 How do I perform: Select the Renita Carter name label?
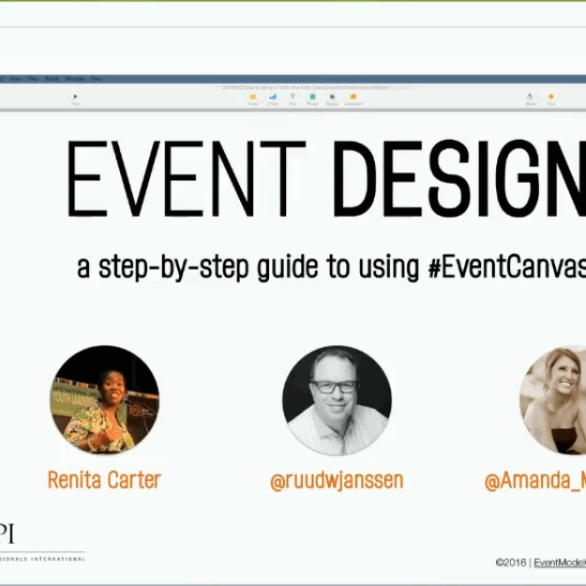pyautogui.click(x=104, y=480)
